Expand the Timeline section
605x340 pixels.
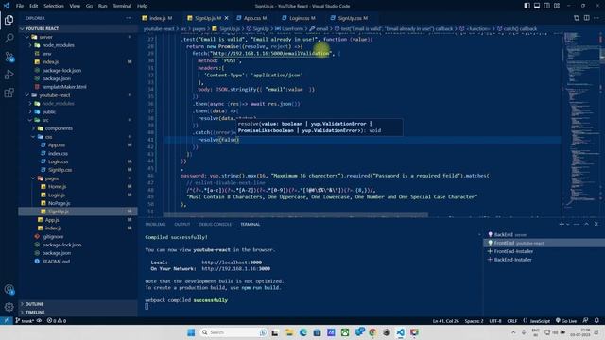78,313
